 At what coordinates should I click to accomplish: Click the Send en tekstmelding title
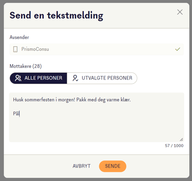56,16
